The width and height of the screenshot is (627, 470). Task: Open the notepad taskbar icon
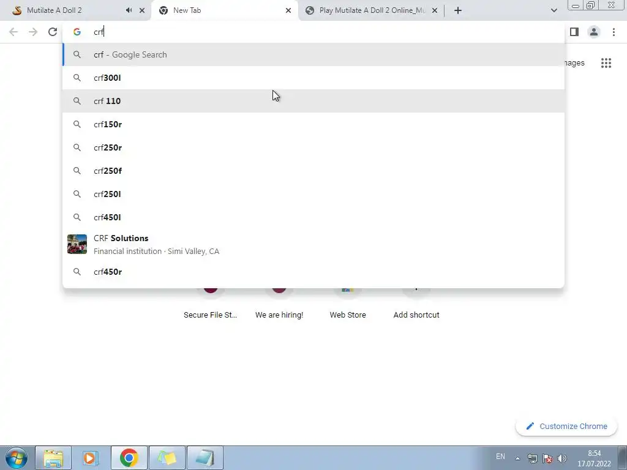point(205,458)
